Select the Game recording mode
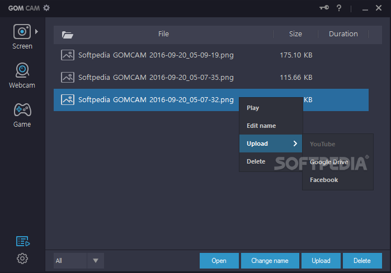Image resolution: width=391 pixels, height=273 pixels. pos(22,115)
